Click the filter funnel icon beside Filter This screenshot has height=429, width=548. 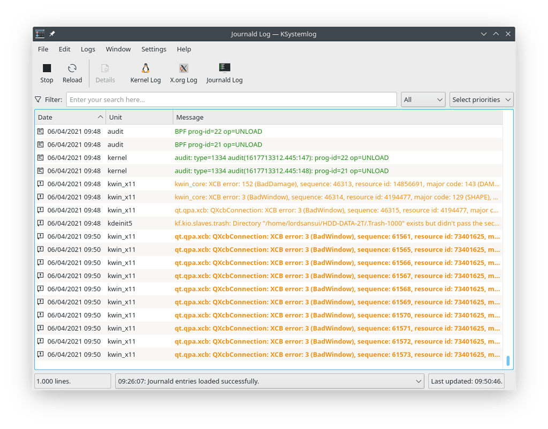(x=37, y=99)
